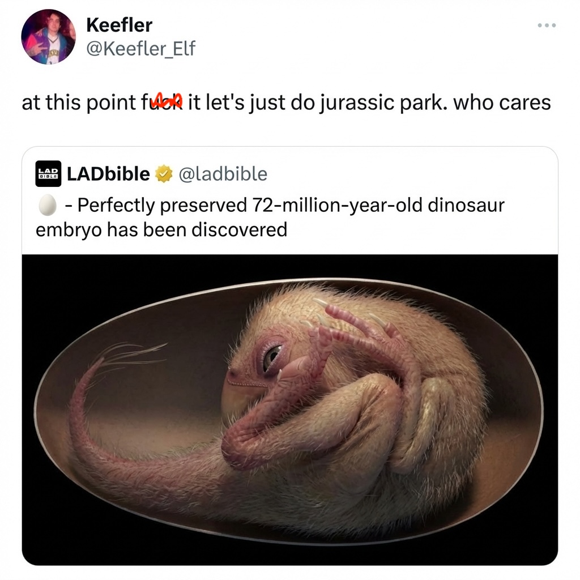580x580 pixels.
Task: Select the @Keefler_Elf handle
Action: tap(140, 48)
